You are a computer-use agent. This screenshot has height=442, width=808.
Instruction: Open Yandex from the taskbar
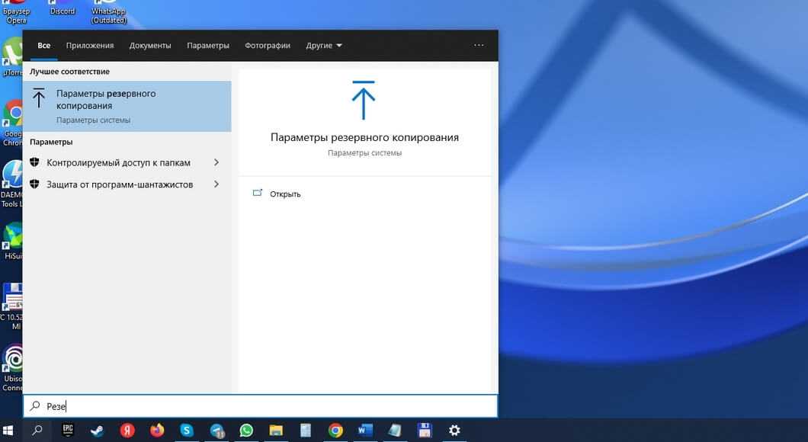(127, 431)
